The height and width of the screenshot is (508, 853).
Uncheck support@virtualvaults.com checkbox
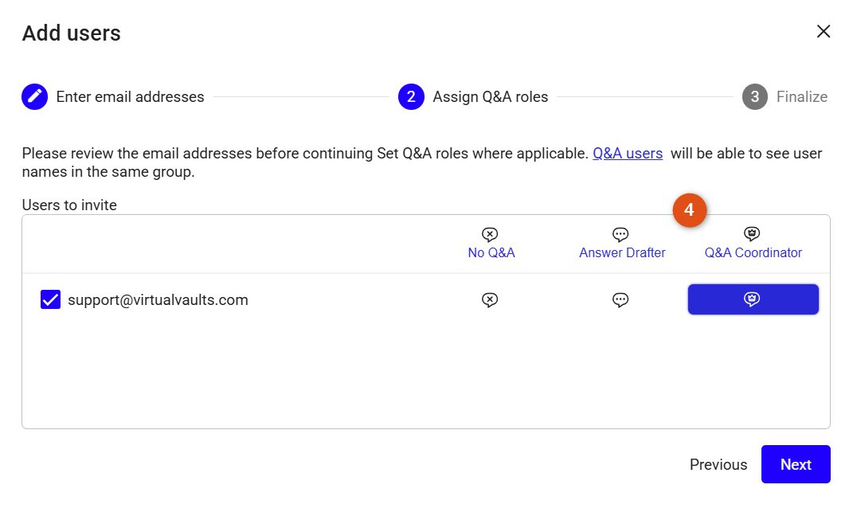click(x=51, y=299)
